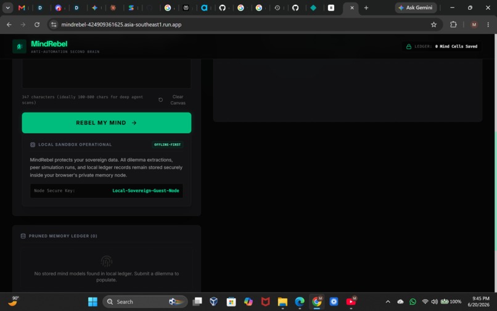
Task: Open a new browser tab
Action: coord(366,7)
